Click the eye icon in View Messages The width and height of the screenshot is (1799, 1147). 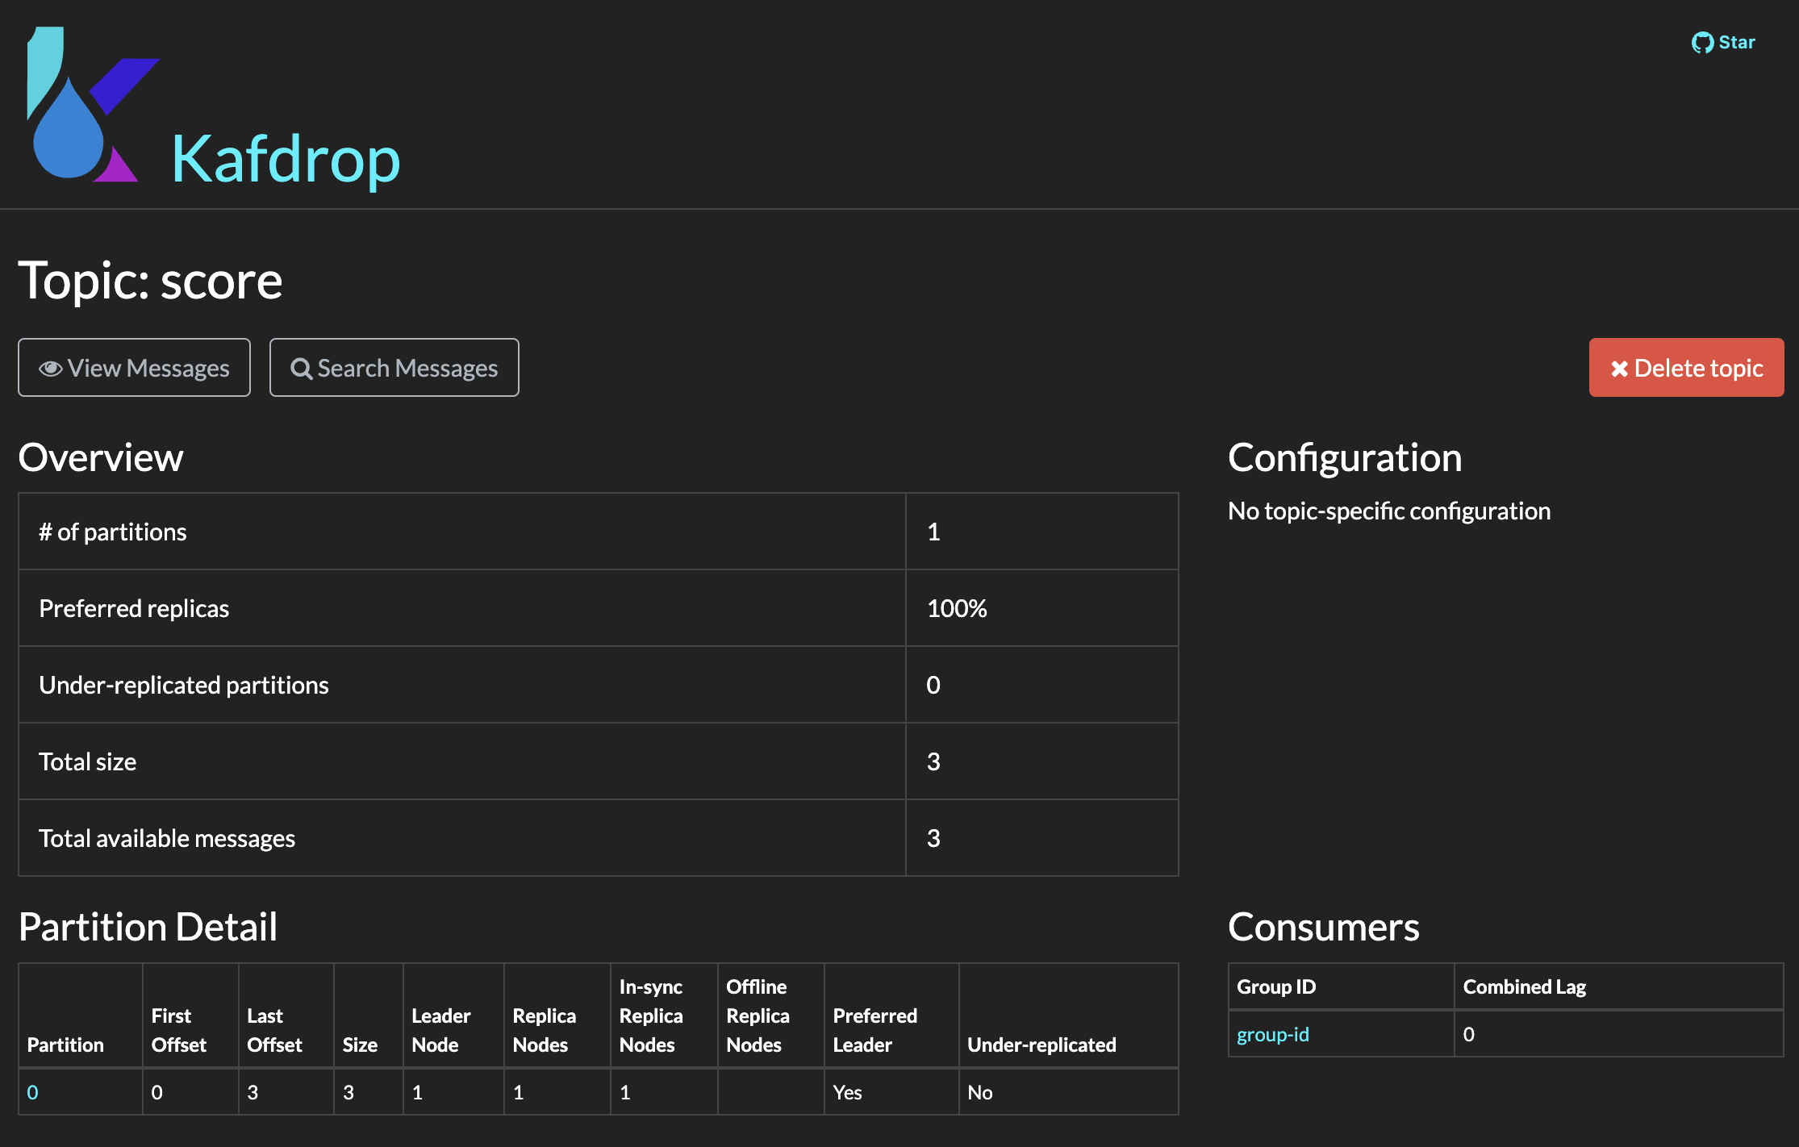click(51, 369)
